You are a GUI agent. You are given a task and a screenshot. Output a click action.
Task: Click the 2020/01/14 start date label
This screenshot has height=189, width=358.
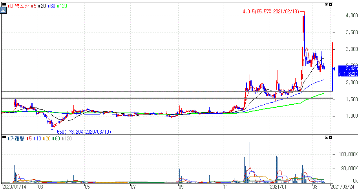click(x=14, y=187)
